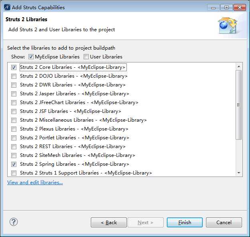Select 'Struts 2 SiteMesh Libraries' row text
Image resolution: width=250 pixels, height=237 pixels.
click(78, 155)
